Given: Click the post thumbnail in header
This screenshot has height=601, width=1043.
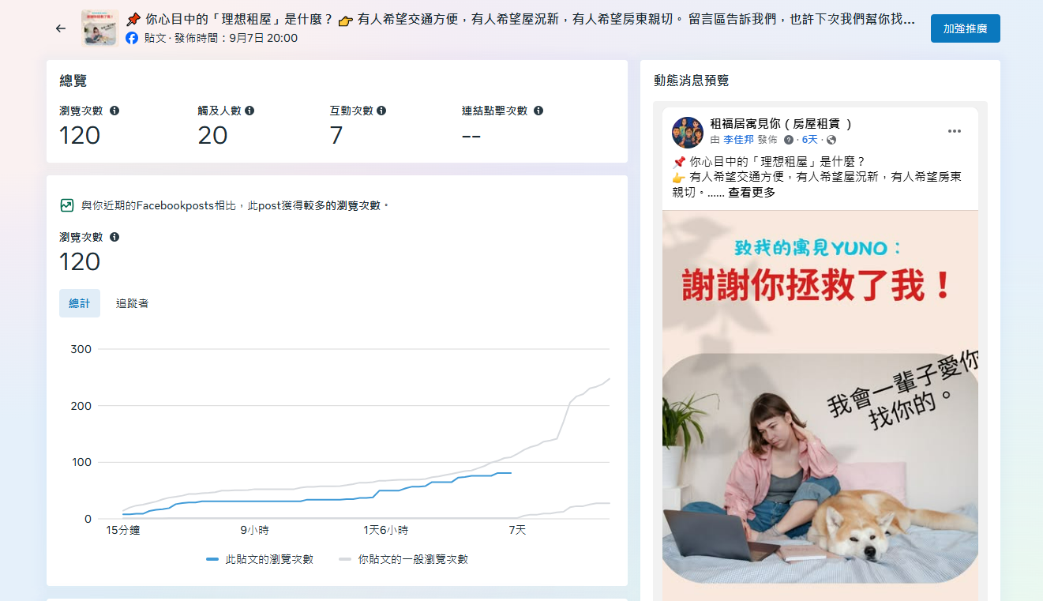Looking at the screenshot, I should 100,28.
